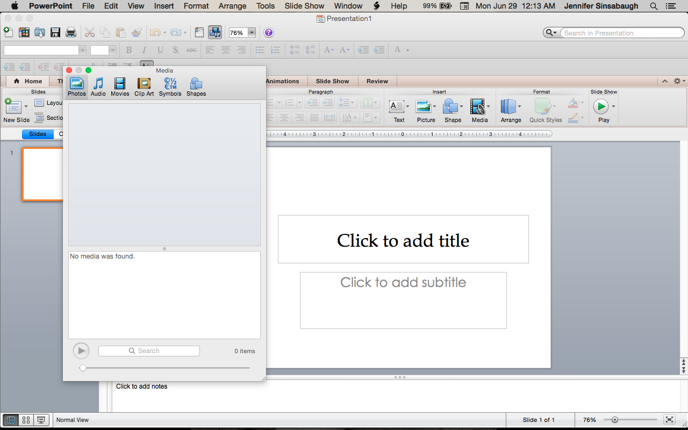Open Clip Art in the Media browser
This screenshot has width=688, height=430.
pyautogui.click(x=144, y=87)
